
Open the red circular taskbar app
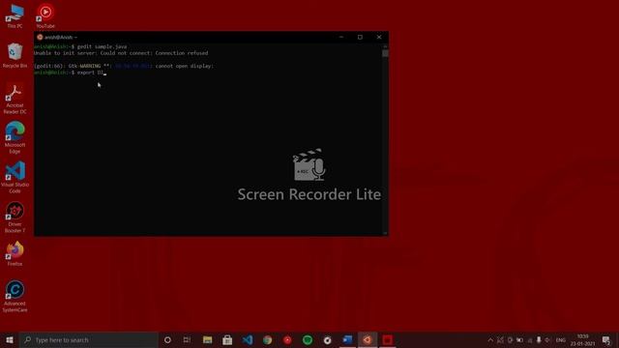point(287,339)
